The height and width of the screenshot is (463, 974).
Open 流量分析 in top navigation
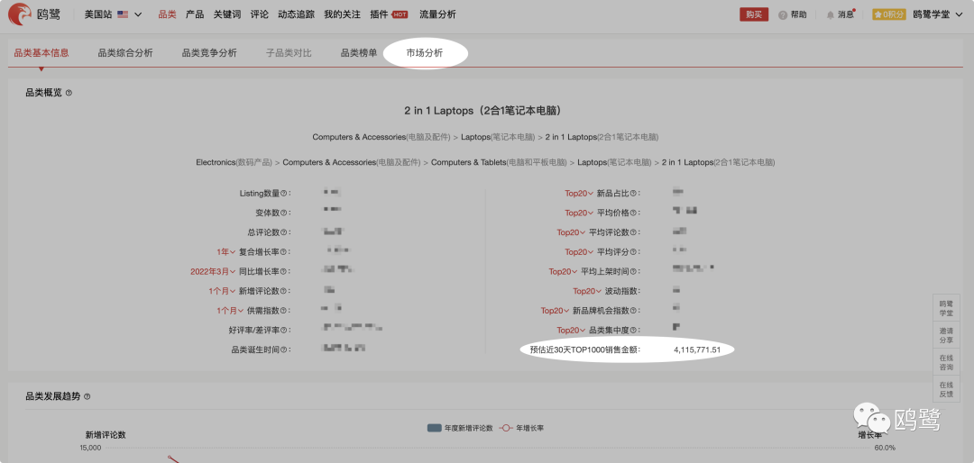(437, 14)
